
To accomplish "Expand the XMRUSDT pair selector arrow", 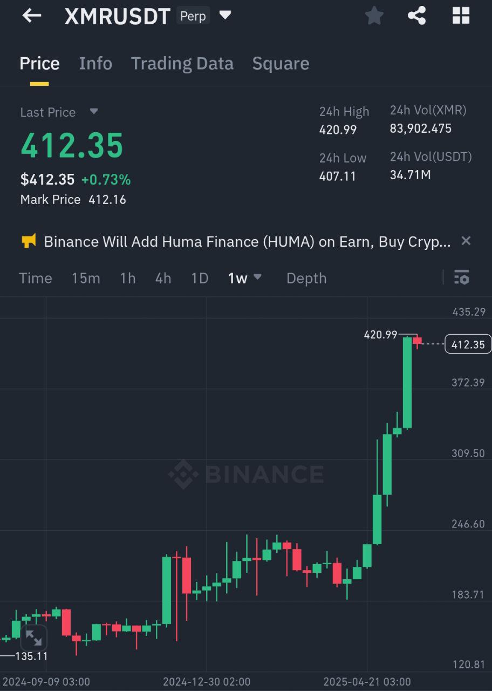I will 225,16.
